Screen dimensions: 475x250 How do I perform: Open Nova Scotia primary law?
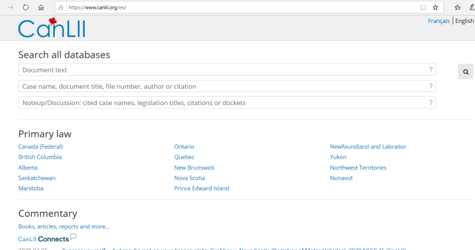click(x=189, y=178)
